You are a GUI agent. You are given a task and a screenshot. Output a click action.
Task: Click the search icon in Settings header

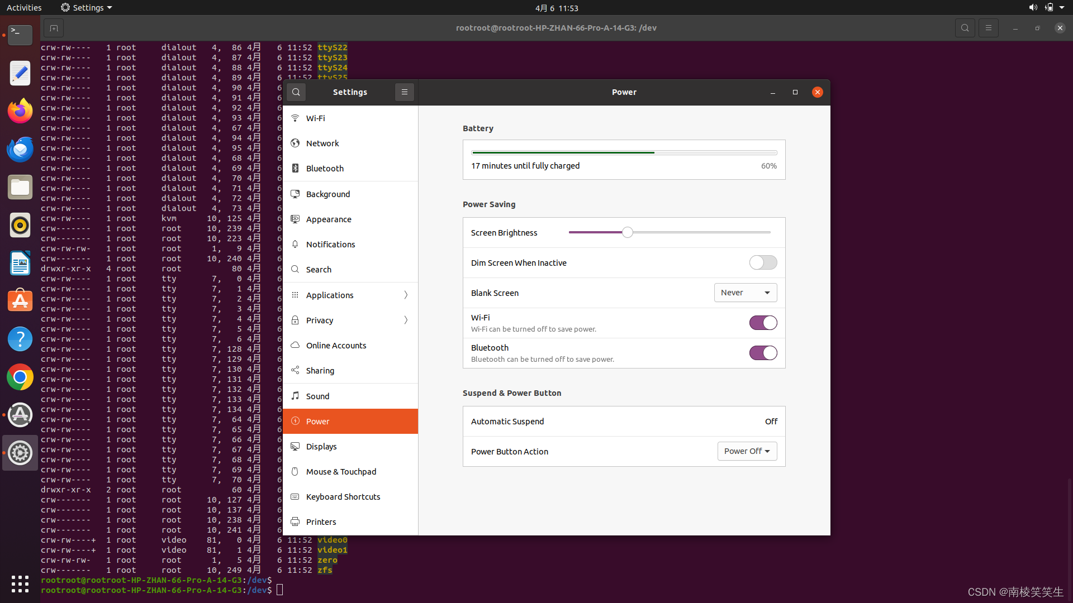click(296, 92)
